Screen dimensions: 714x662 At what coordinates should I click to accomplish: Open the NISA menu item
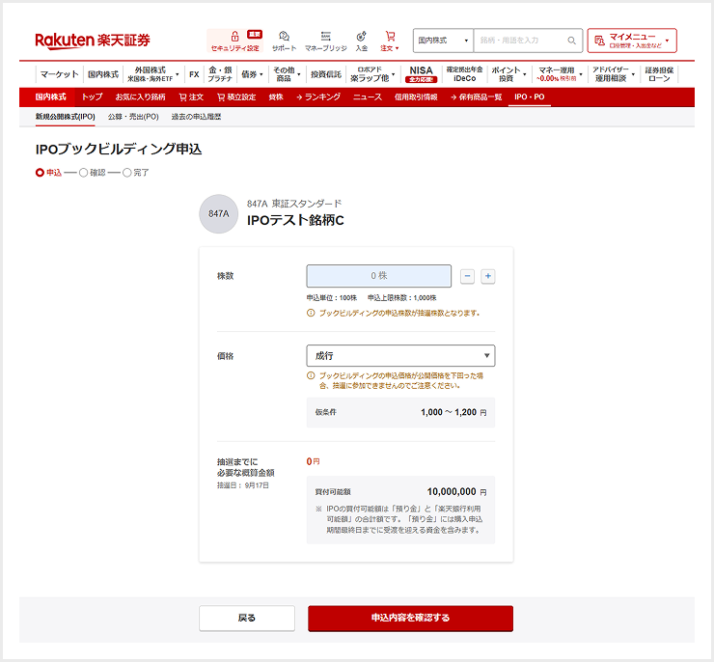pyautogui.click(x=421, y=74)
